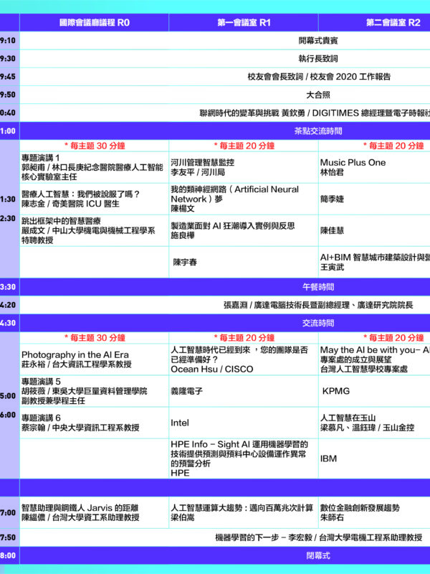The image size is (430, 574).
Task: Open the 人工智慧在玉山 session
Action: (348, 418)
